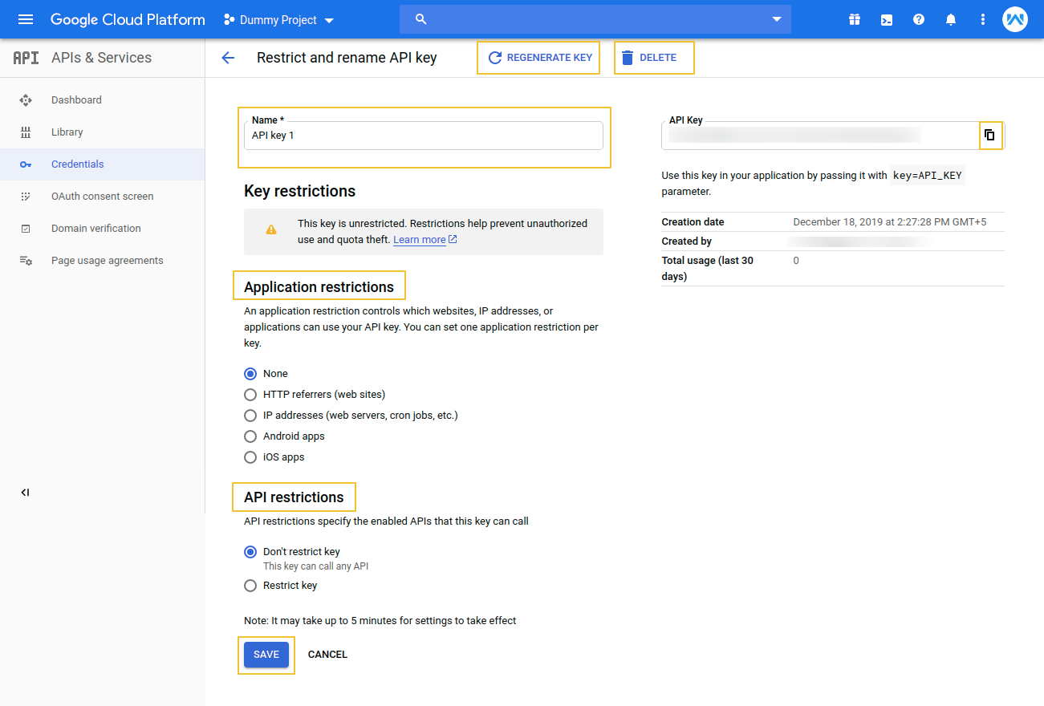Viewport: 1044px width, 706px height.
Task: Select HTTP referrers (web sites) option
Action: [x=250, y=395]
